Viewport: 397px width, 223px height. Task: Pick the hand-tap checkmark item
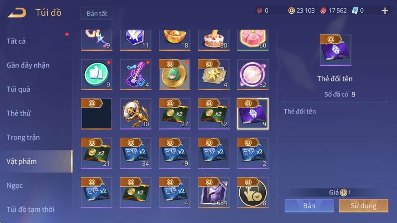(253, 193)
